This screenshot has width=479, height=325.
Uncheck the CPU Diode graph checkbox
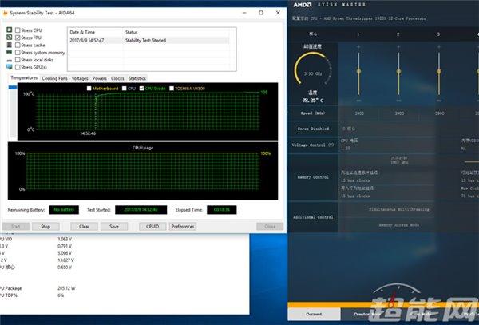click(141, 89)
